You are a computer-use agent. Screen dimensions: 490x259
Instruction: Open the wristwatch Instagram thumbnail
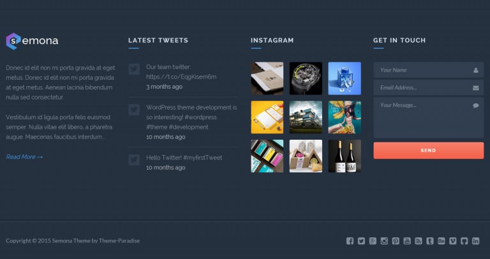click(306, 78)
